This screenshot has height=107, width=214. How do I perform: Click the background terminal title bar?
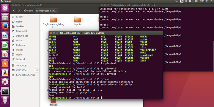[157, 5]
